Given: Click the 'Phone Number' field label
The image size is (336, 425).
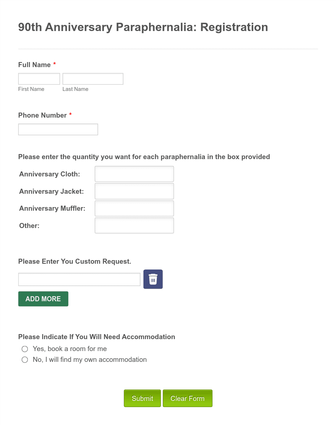Looking at the screenshot, I should click(42, 115).
